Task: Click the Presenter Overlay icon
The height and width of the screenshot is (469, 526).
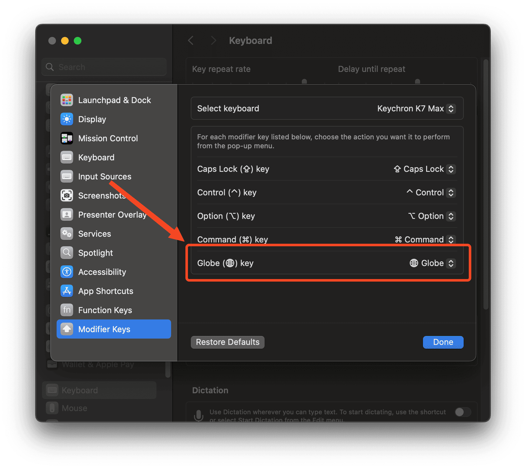Action: pyautogui.click(x=67, y=214)
